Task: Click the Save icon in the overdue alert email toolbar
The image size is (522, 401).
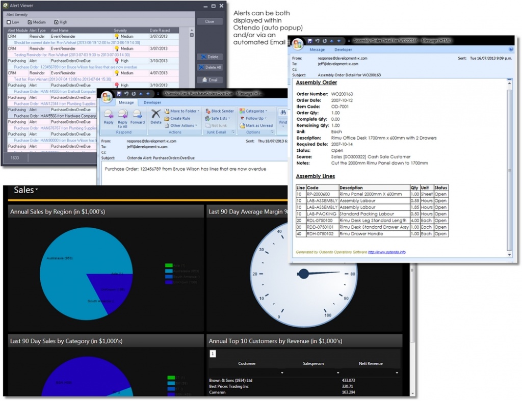Action: [x=118, y=94]
